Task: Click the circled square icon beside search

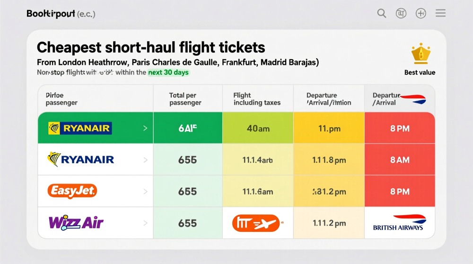Action: [x=401, y=13]
